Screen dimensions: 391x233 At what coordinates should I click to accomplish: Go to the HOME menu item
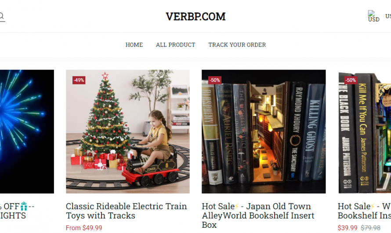(134, 45)
